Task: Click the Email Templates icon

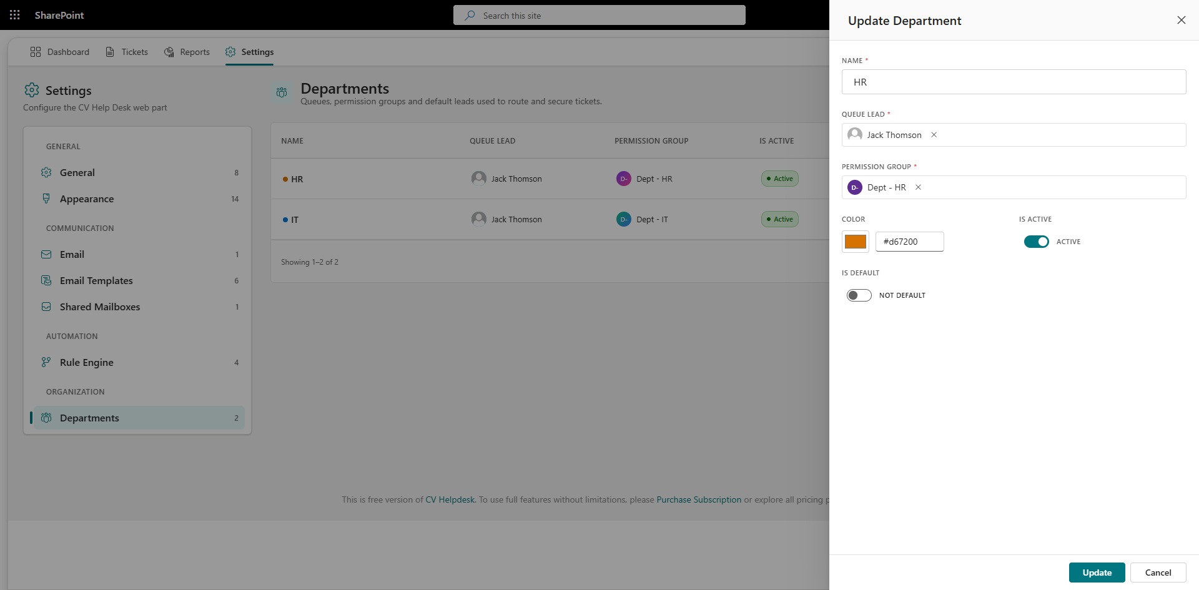Action: coord(46,280)
